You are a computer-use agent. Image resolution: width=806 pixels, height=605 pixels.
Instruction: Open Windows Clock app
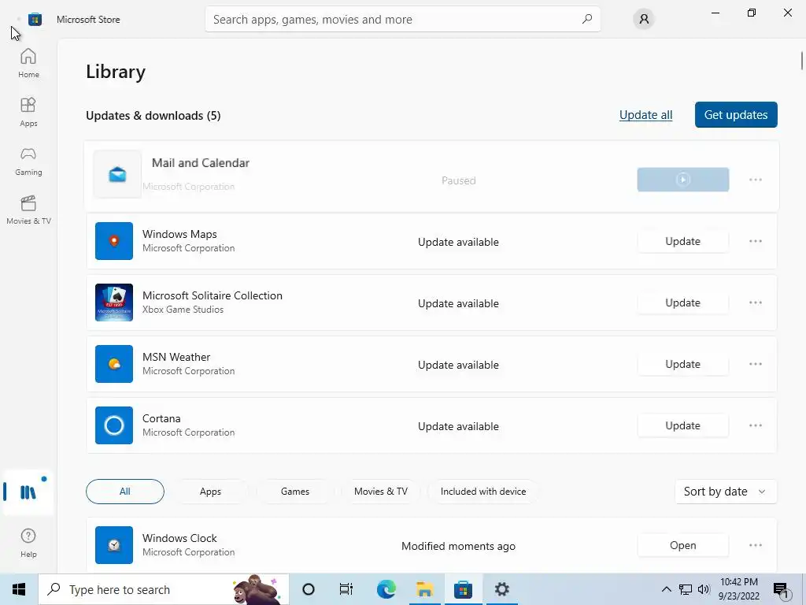[x=682, y=545]
